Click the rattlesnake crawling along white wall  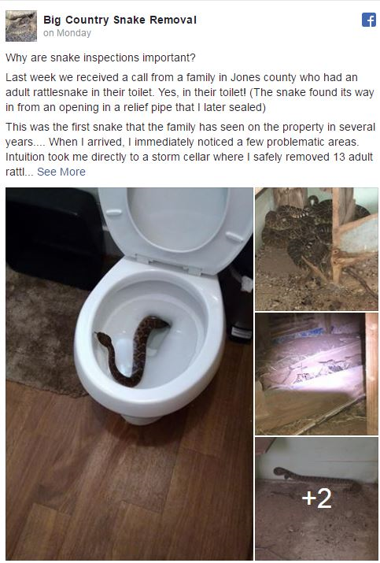pyautogui.click(x=315, y=477)
